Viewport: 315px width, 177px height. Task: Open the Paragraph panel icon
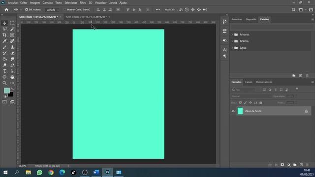click(x=224, y=56)
